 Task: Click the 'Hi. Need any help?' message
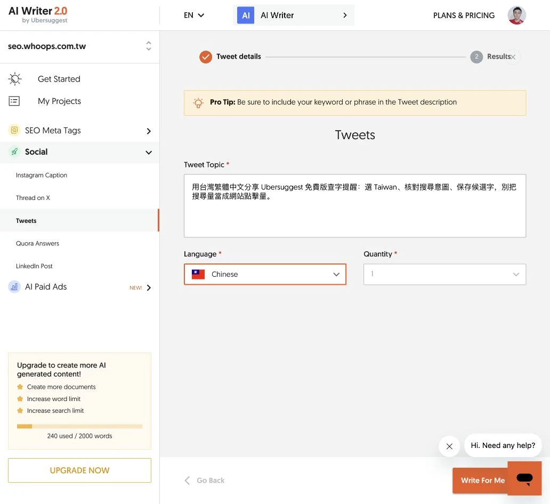click(x=503, y=445)
